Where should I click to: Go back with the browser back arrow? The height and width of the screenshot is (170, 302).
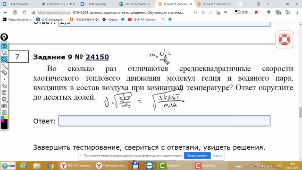5,12
